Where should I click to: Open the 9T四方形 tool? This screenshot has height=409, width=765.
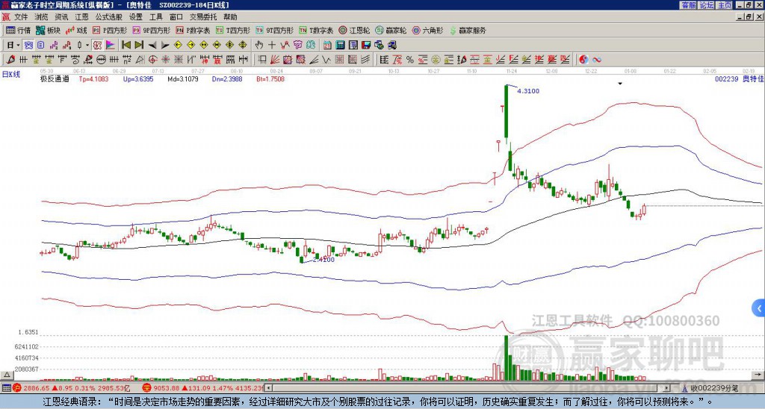(x=275, y=30)
